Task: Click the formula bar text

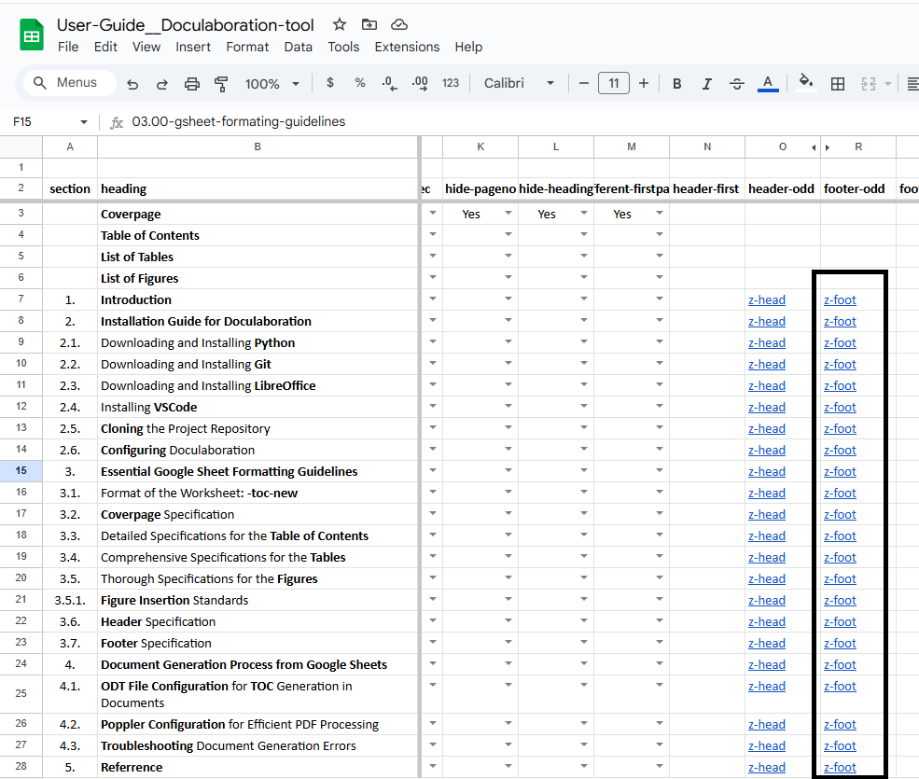Action: click(239, 121)
